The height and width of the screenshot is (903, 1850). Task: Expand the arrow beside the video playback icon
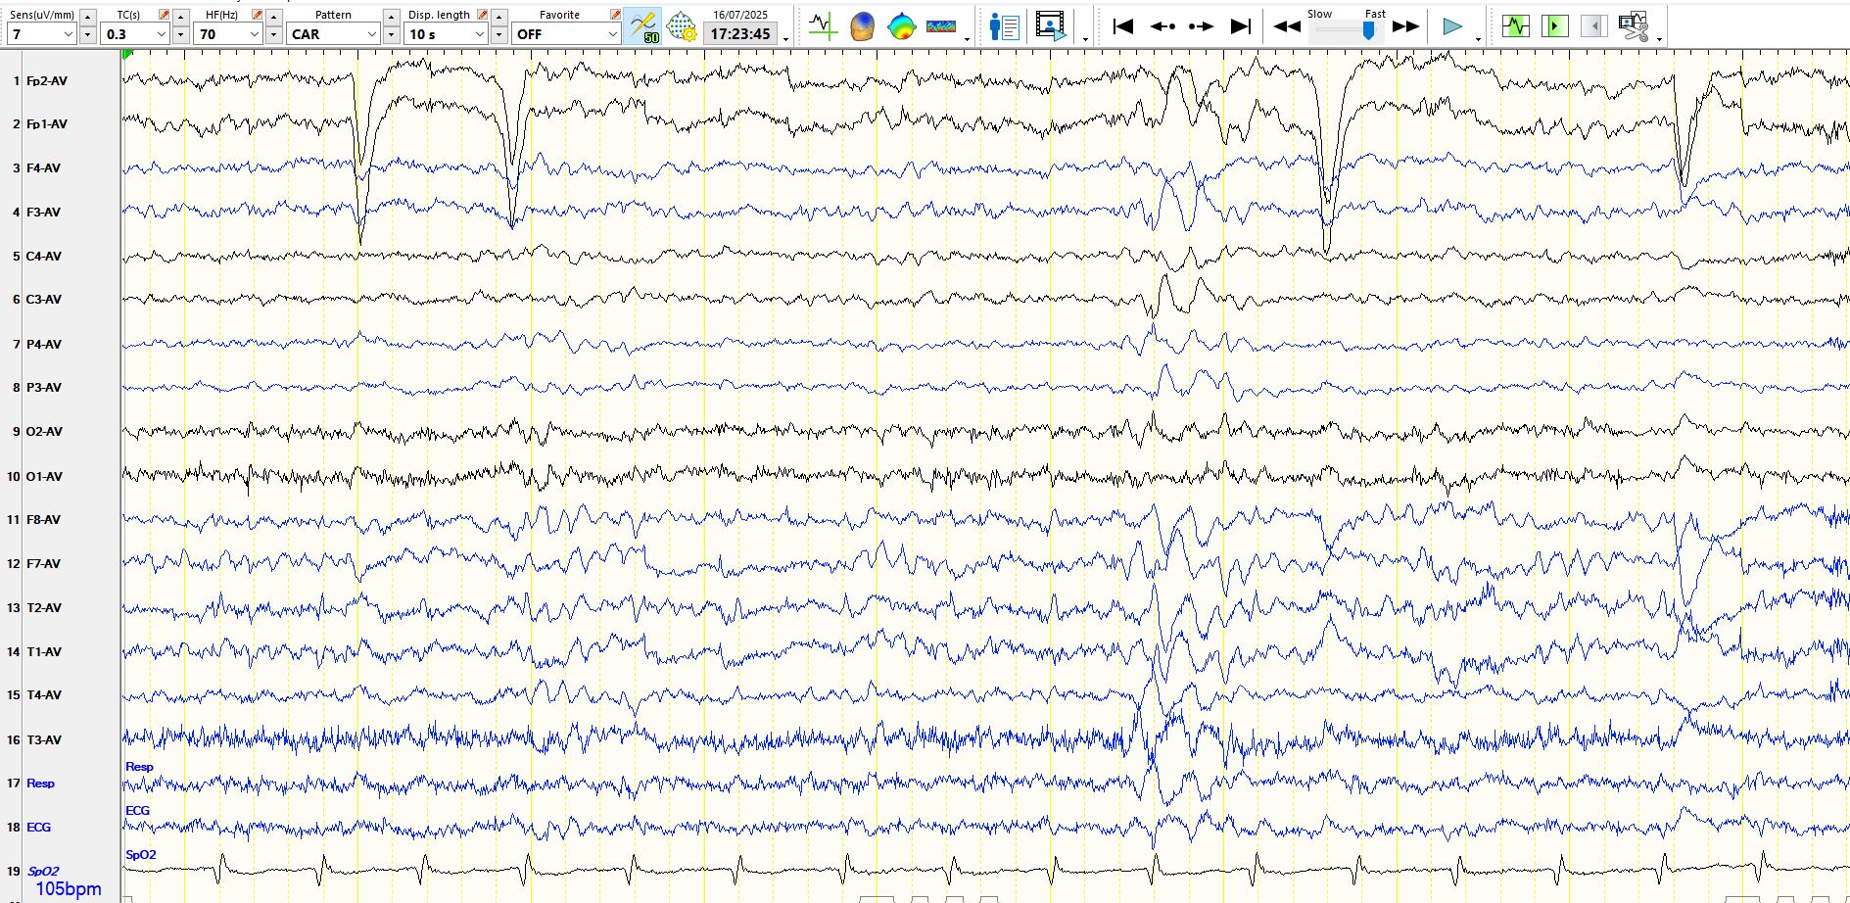pyautogui.click(x=1085, y=39)
